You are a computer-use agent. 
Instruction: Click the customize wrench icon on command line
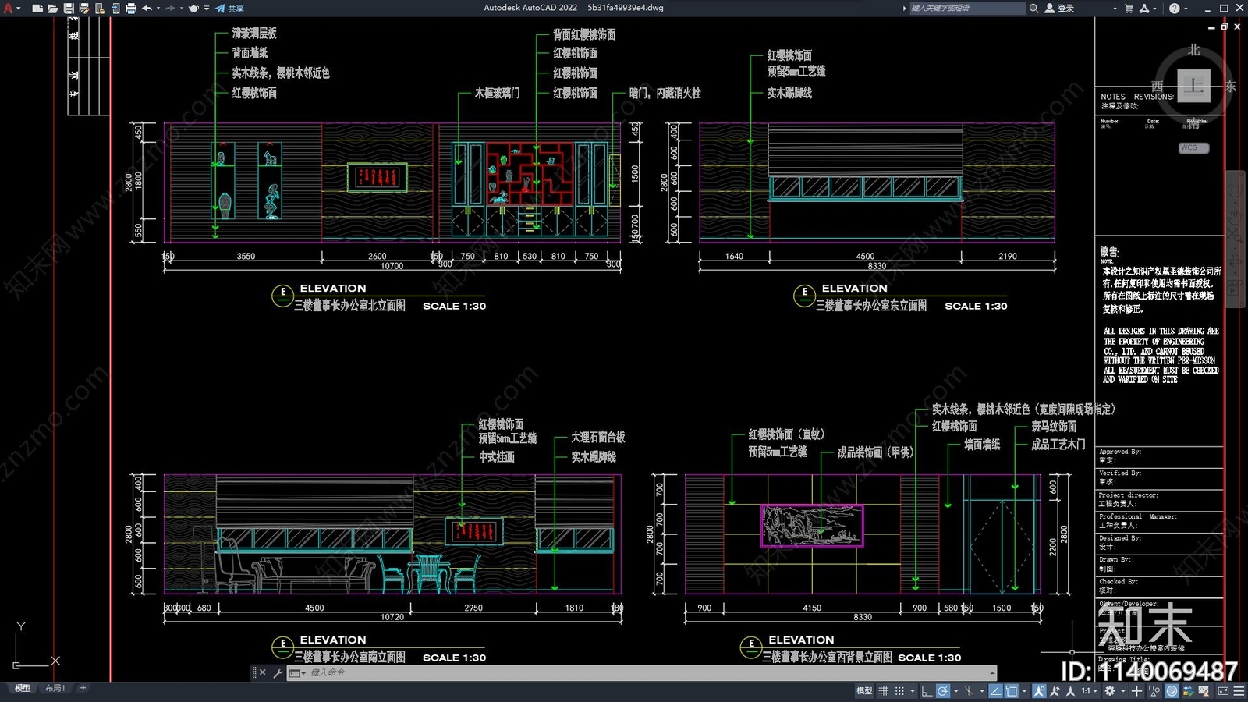click(x=278, y=672)
